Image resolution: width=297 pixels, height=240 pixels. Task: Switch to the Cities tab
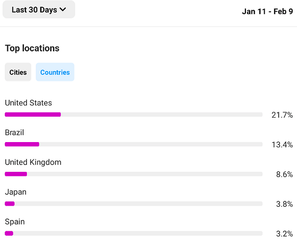point(18,72)
